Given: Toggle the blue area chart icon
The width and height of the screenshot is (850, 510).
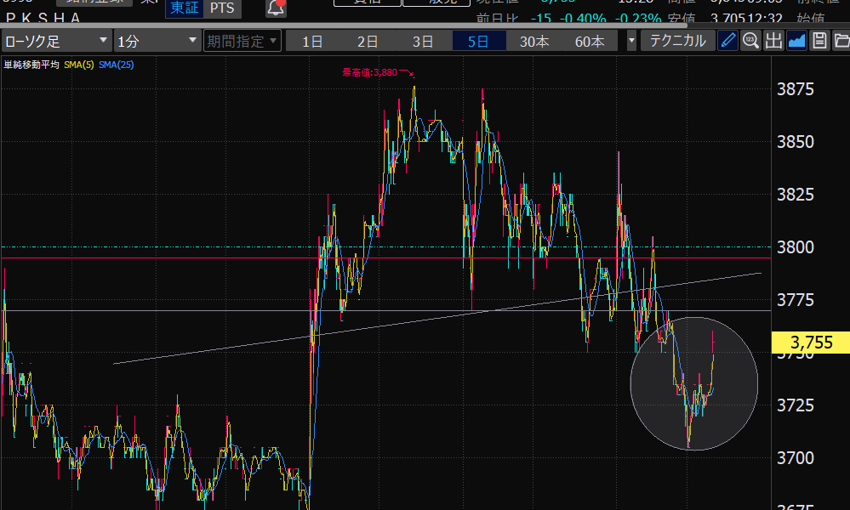Looking at the screenshot, I should pos(796,41).
